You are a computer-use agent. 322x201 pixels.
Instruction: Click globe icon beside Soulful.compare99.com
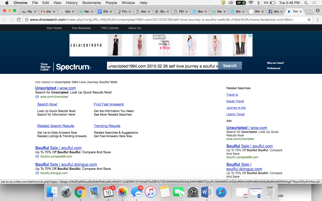point(37,157)
